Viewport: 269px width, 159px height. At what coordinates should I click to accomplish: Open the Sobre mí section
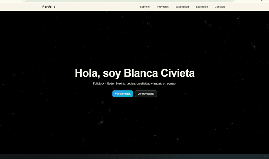point(145,7)
